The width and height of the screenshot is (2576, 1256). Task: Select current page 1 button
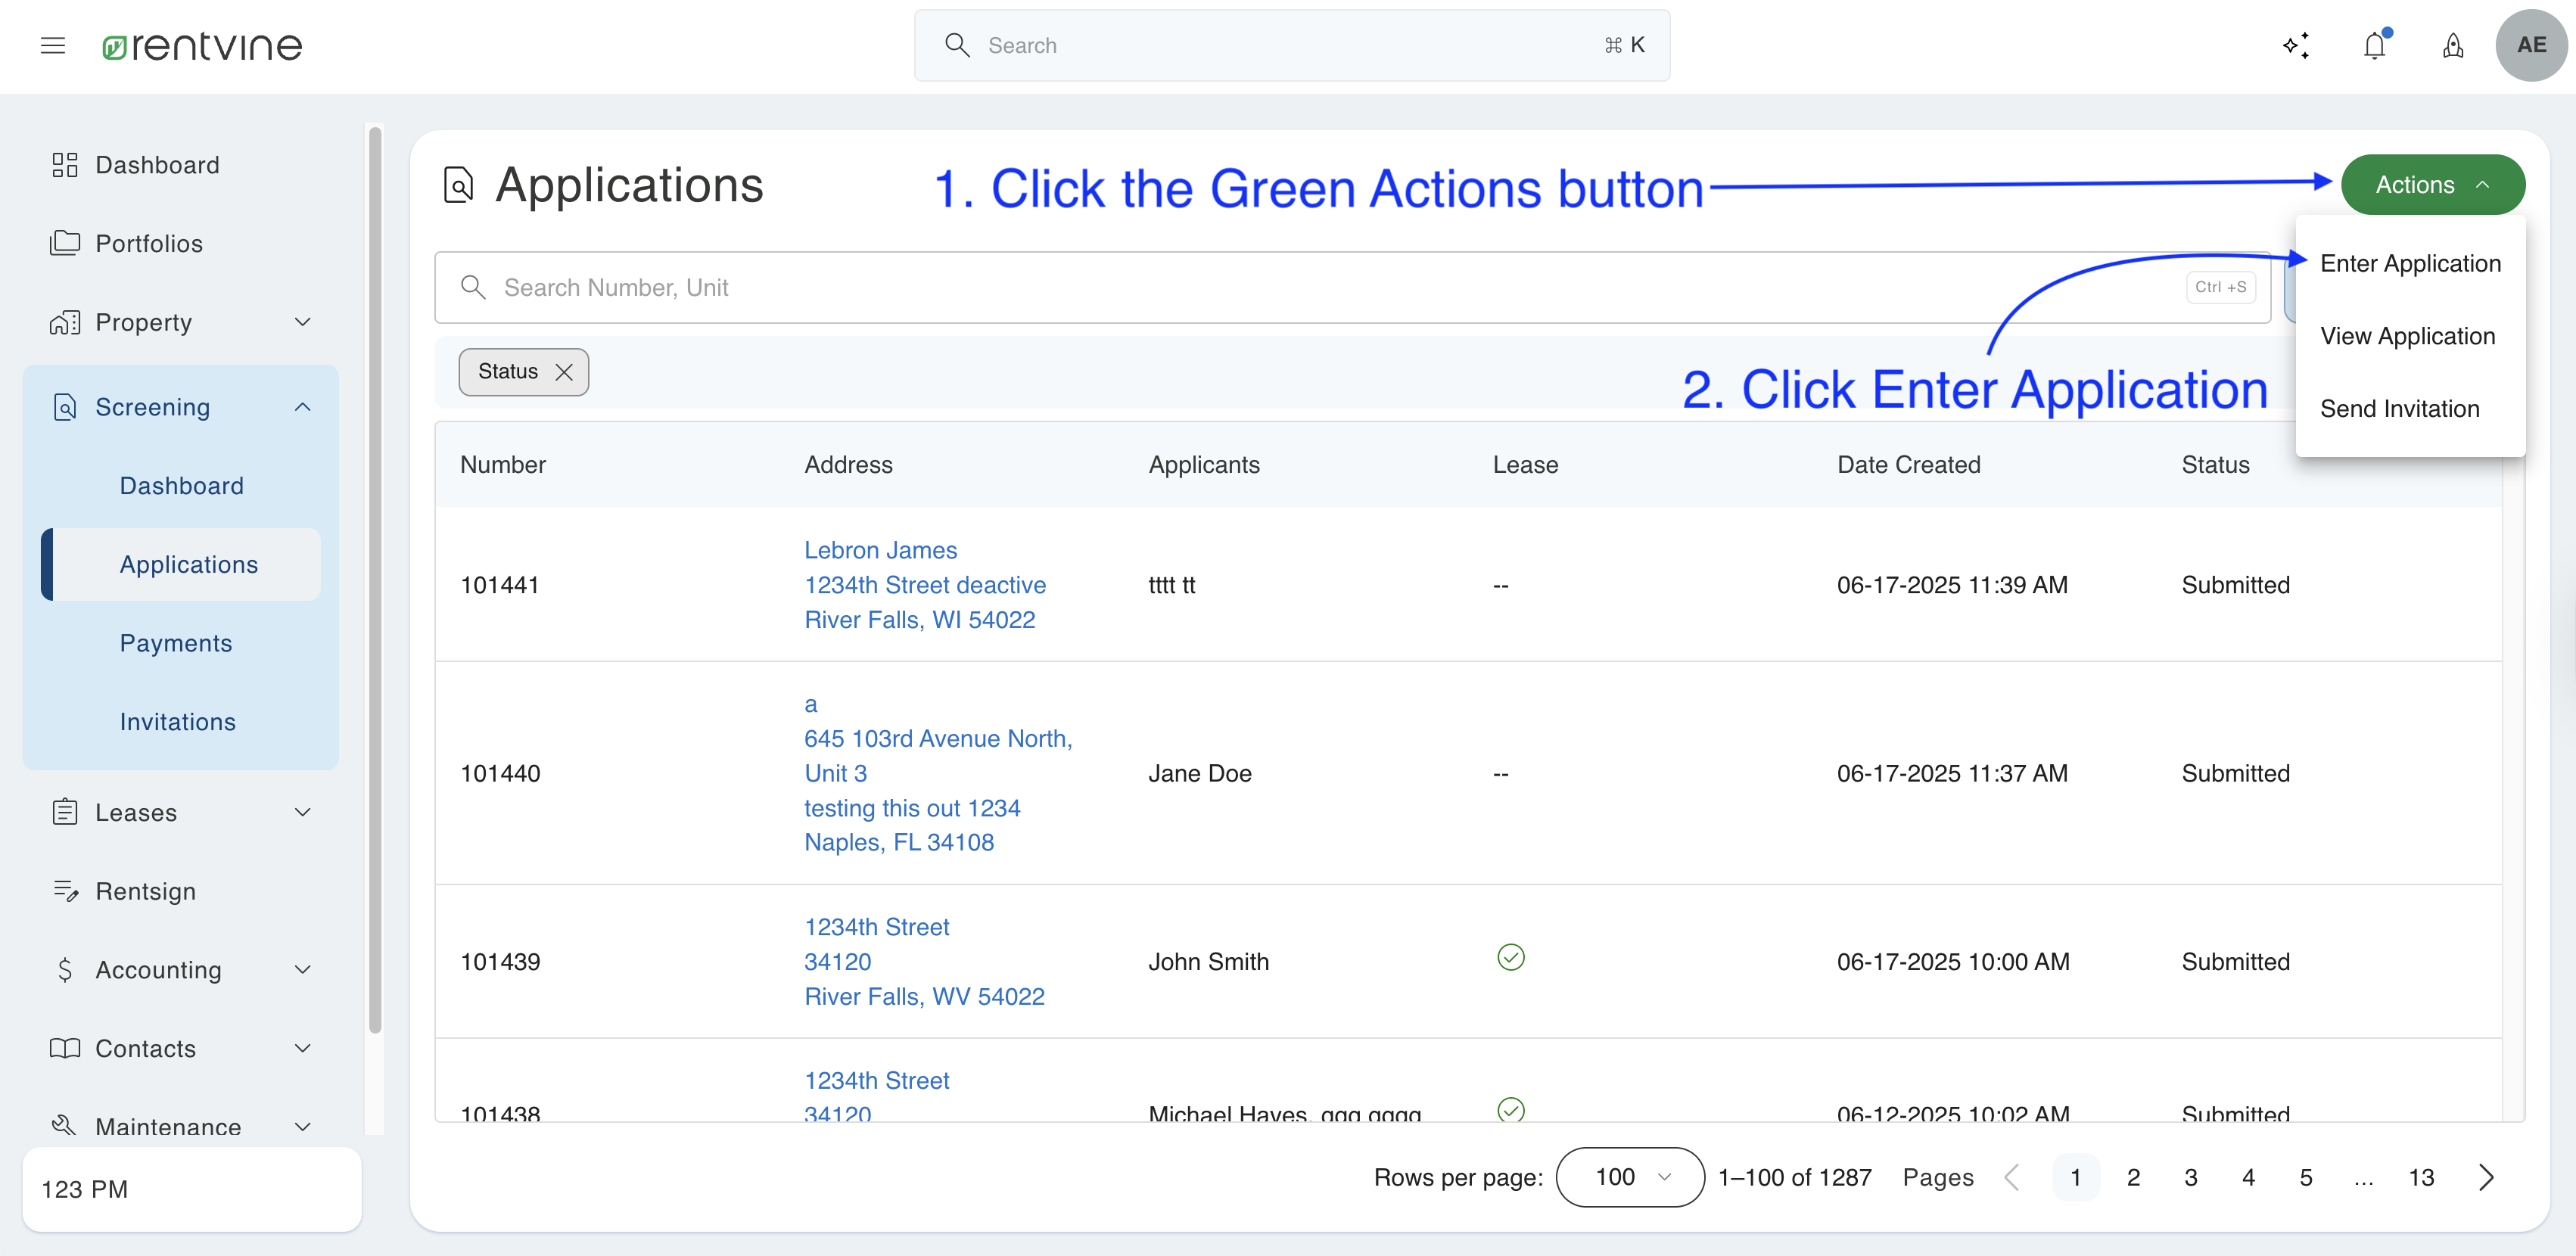click(2075, 1177)
